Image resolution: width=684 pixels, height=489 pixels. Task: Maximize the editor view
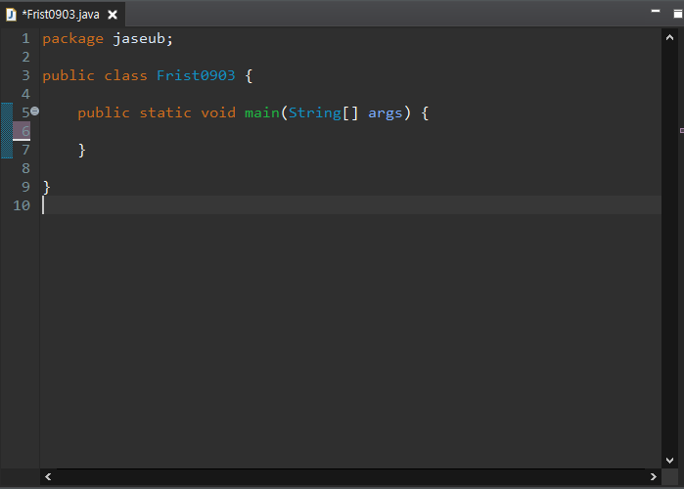pos(677,14)
